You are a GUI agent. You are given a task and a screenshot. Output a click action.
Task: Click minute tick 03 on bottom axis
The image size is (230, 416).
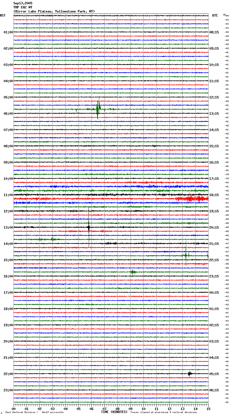click(52, 409)
